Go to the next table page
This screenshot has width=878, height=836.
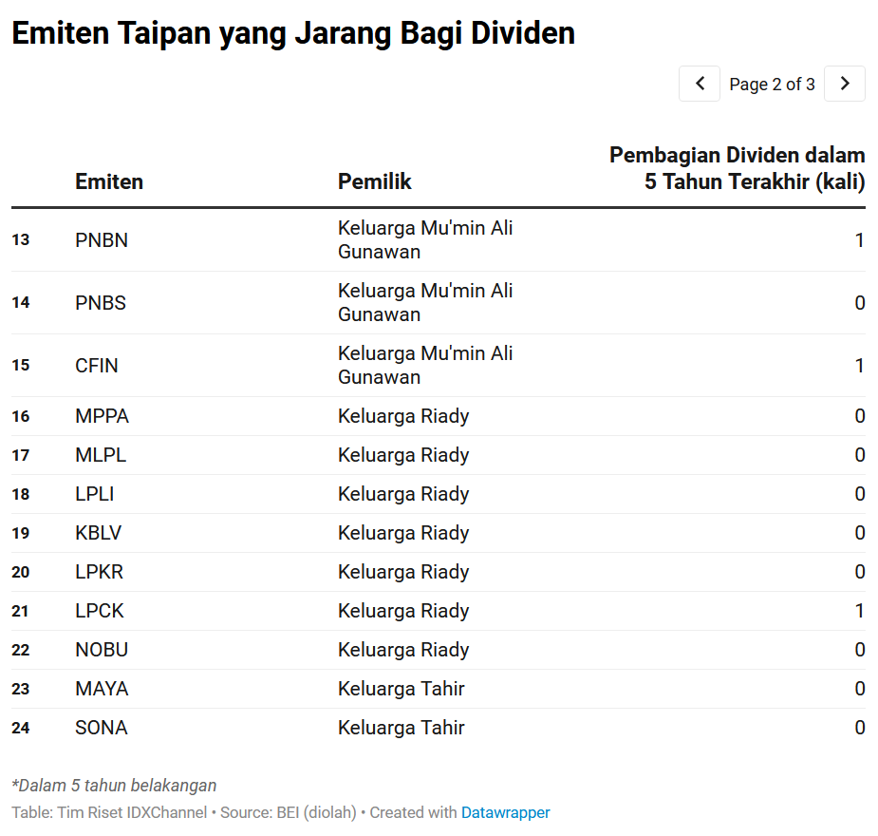(x=845, y=84)
